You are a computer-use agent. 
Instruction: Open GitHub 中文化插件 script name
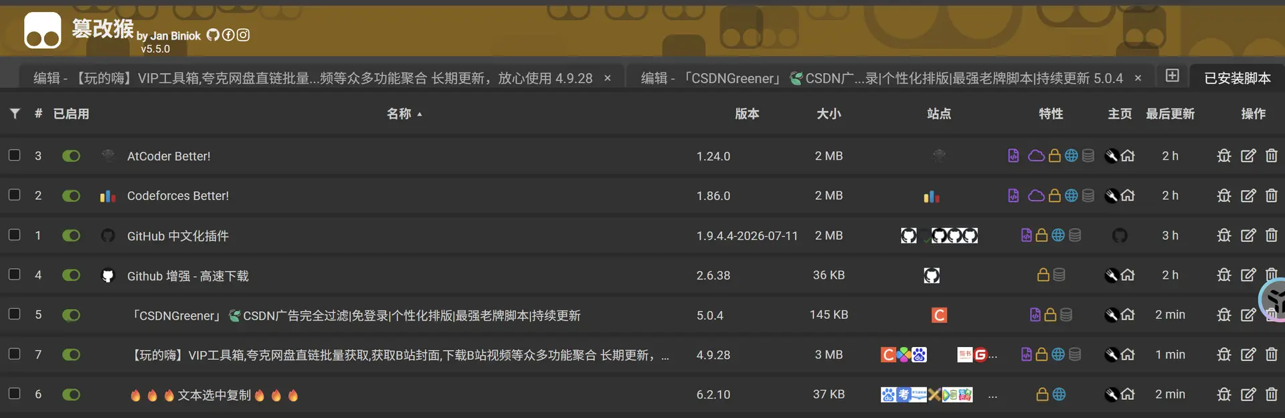coord(178,235)
